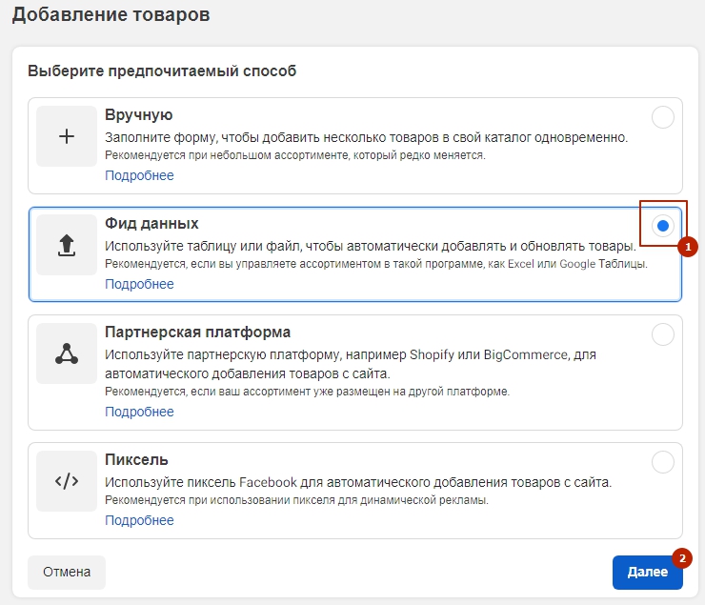Image resolution: width=705 pixels, height=605 pixels.
Task: Click the upload icon for Фид данных
Action: 67,245
